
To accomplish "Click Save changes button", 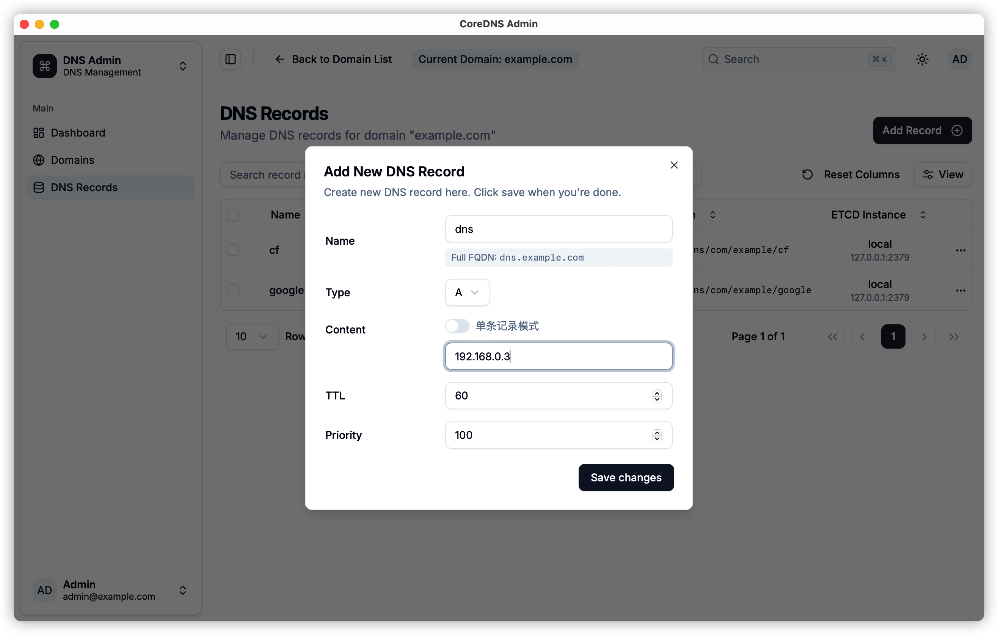I will tap(626, 478).
